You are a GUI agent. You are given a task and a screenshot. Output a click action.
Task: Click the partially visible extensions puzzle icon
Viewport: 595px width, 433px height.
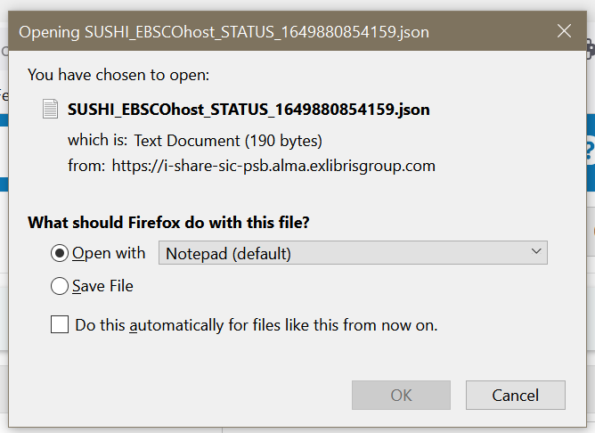click(591, 49)
